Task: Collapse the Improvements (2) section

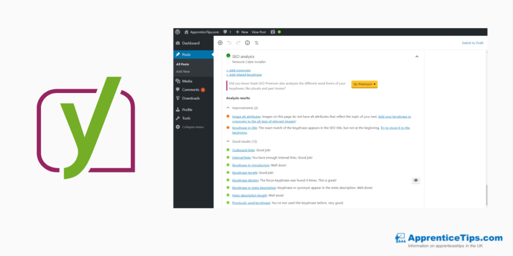Action: pyautogui.click(x=242, y=108)
